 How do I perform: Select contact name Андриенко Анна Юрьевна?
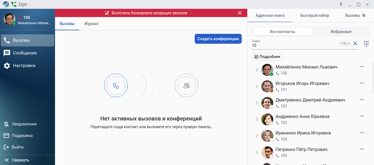click(x=302, y=116)
